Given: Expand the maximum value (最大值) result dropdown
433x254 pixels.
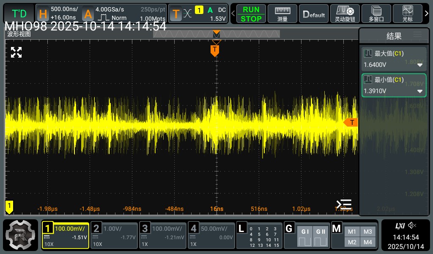Looking at the screenshot, I should pyautogui.click(x=420, y=65).
